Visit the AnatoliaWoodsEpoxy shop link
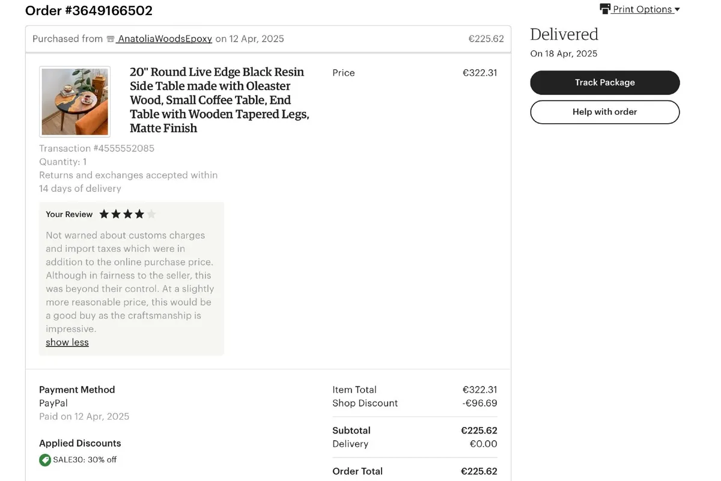The image size is (721, 481). 165,38
